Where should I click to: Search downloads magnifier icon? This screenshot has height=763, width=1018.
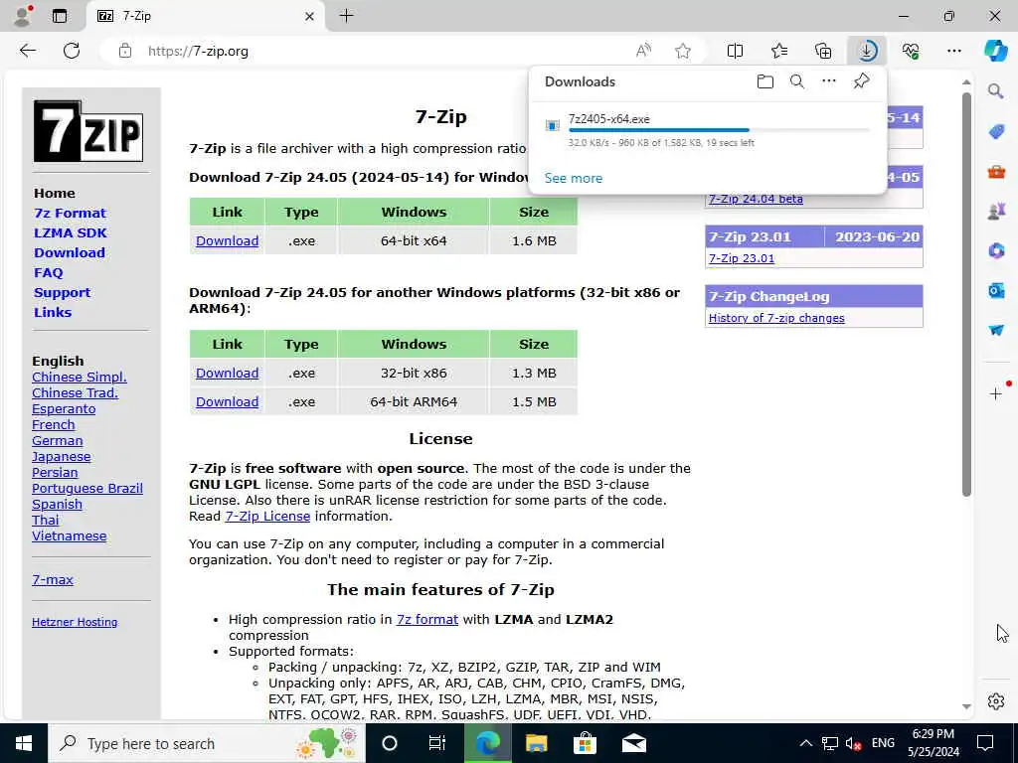coord(796,81)
